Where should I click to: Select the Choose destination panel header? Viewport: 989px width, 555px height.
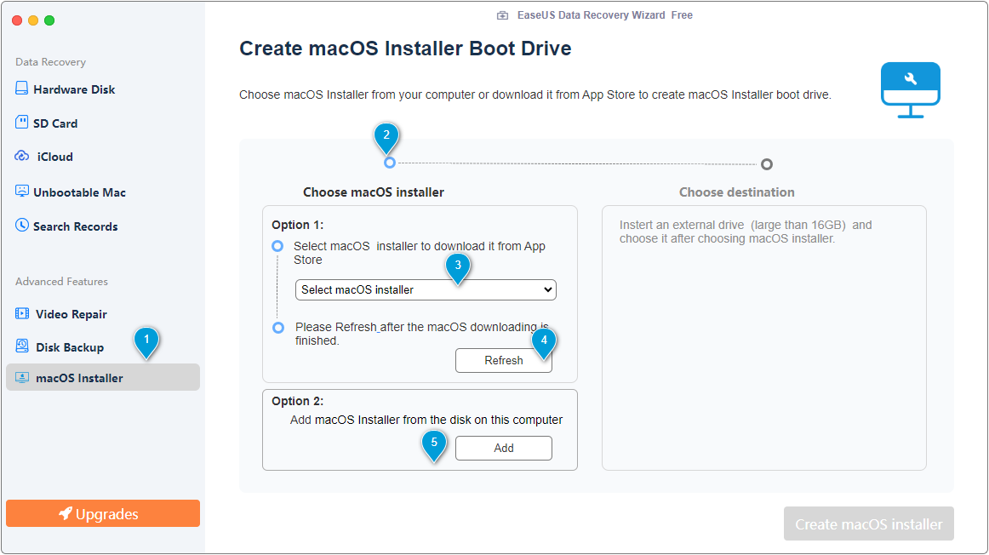[x=736, y=192]
